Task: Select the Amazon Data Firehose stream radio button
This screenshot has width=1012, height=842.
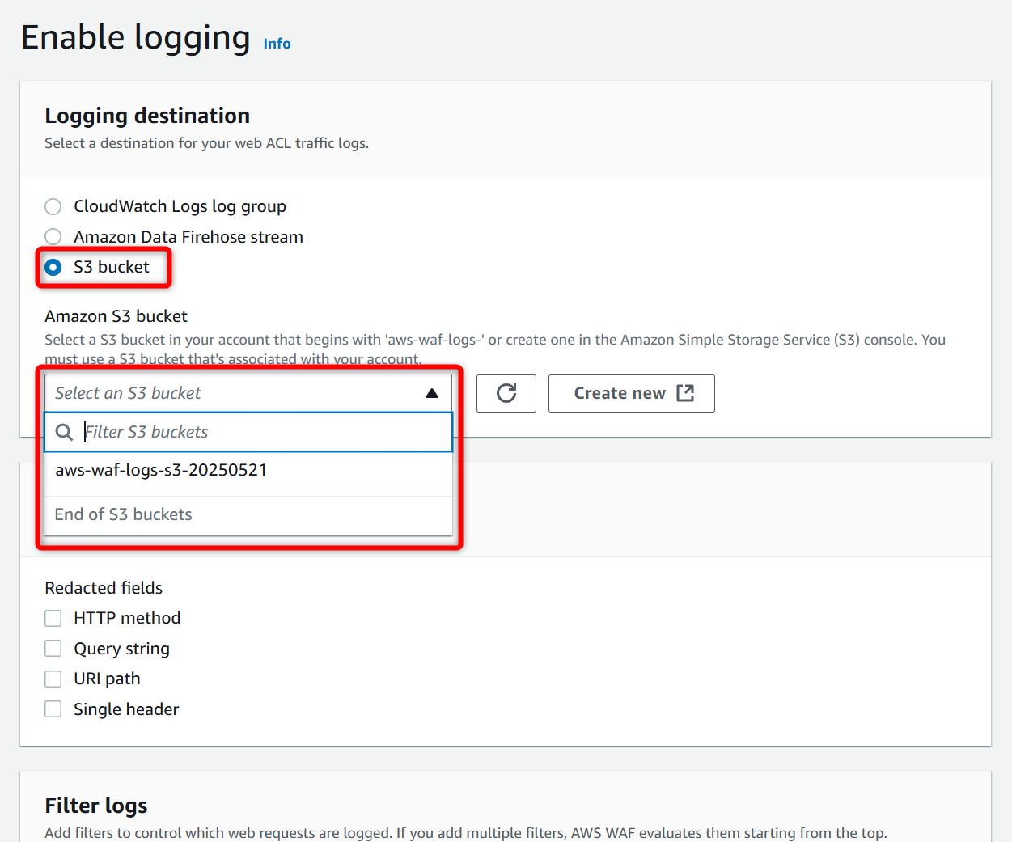Action: click(53, 237)
